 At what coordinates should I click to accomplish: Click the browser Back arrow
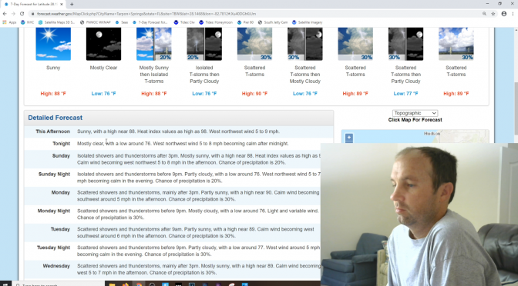pos(5,14)
